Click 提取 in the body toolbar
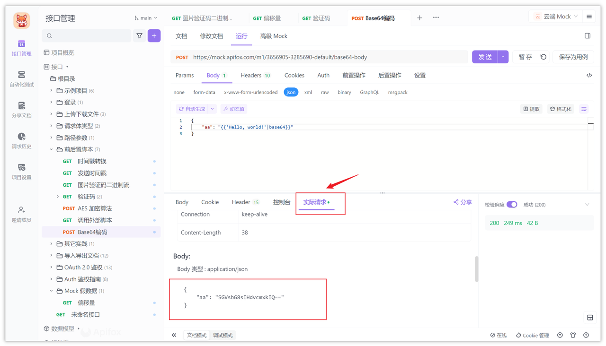Screen dimensions: 606x346 click(x=531, y=109)
